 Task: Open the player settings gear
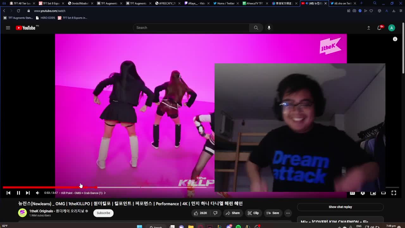[363, 193]
